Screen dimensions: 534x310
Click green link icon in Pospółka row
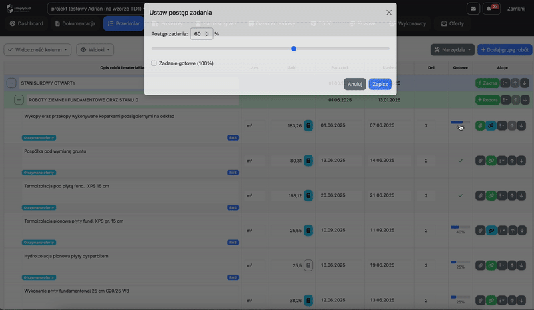tap(491, 161)
